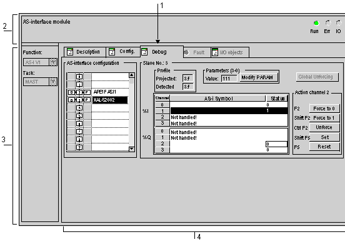
Task: Select %Q channel 3 row header
Action: (x=162, y=150)
